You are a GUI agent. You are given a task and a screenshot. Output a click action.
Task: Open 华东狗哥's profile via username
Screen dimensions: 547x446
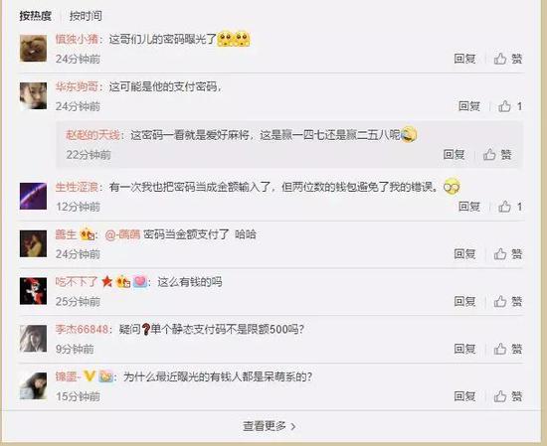[78, 86]
